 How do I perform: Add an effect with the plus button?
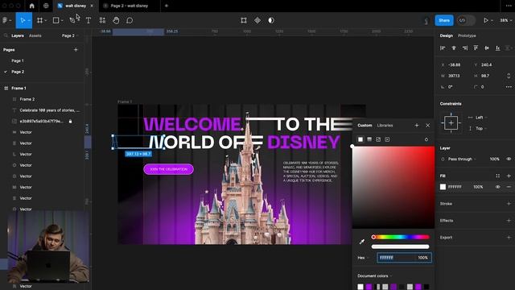pos(509,221)
